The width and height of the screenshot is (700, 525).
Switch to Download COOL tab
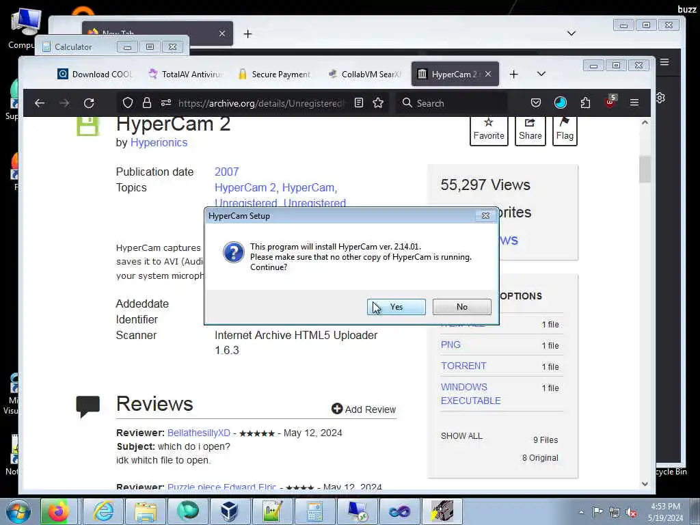(94, 74)
